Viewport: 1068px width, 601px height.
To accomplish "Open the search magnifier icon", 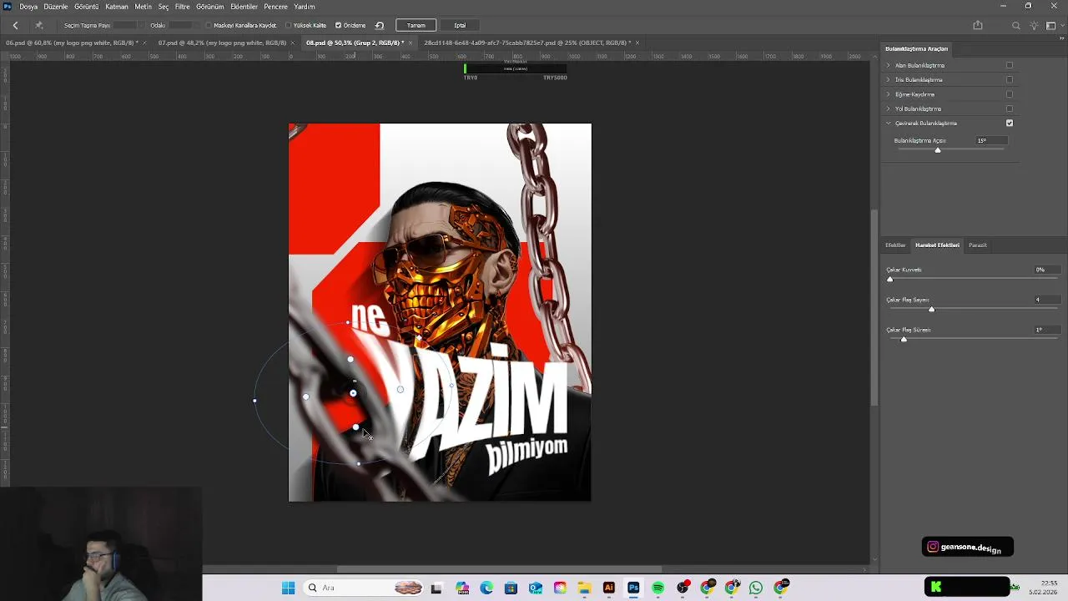I will pos(1015,25).
